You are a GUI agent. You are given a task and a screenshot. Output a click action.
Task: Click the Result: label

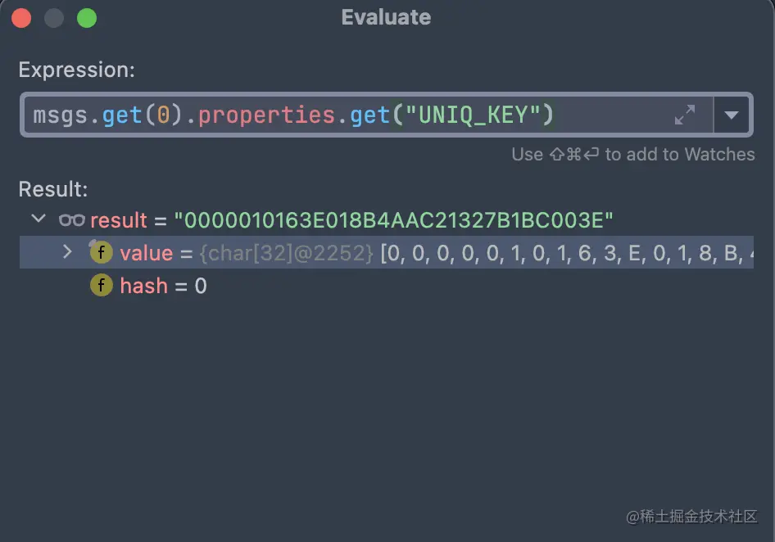click(53, 189)
